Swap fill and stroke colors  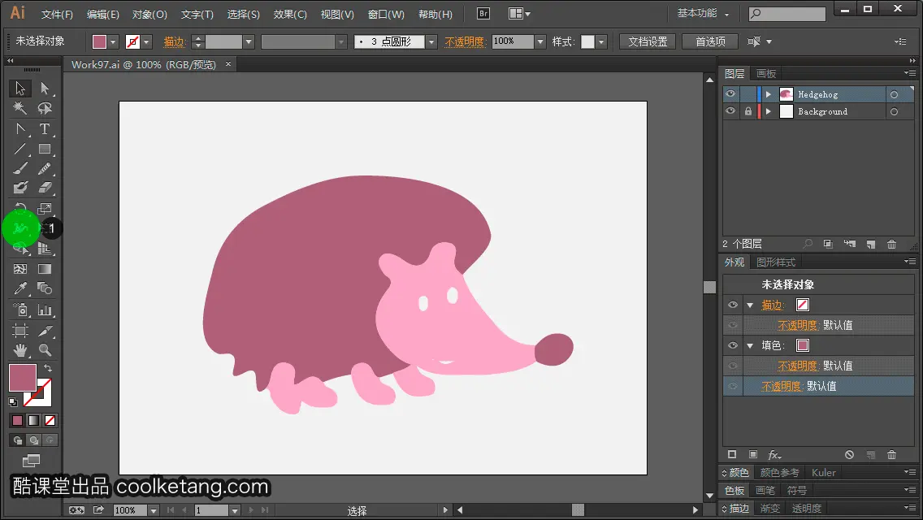[x=48, y=368]
